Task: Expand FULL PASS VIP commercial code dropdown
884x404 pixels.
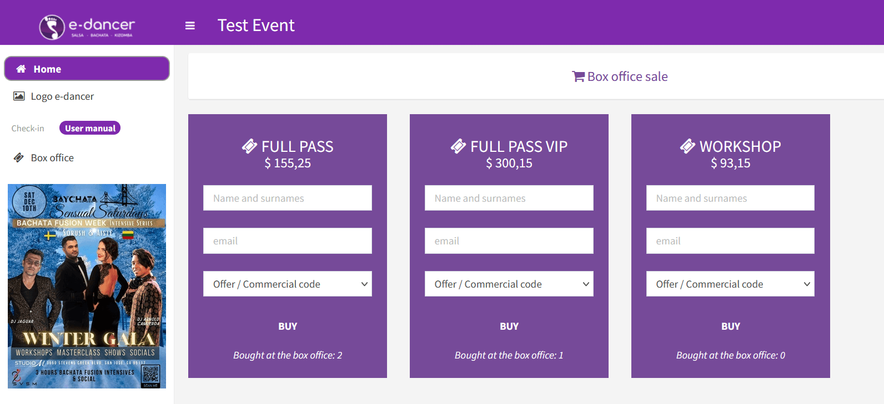Action: (x=509, y=284)
